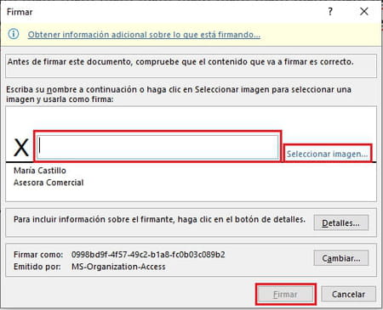The image size is (383, 310).
Task: Click the 'Detalles...' button
Action: coord(341,223)
